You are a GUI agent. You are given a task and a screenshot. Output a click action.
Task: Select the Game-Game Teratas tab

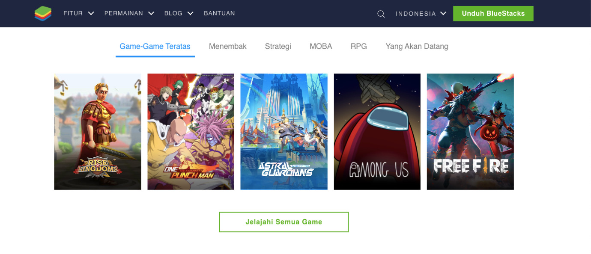pyautogui.click(x=155, y=47)
